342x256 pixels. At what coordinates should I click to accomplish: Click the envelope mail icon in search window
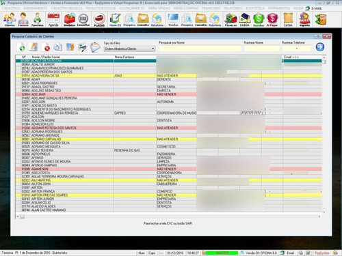(x=95, y=47)
